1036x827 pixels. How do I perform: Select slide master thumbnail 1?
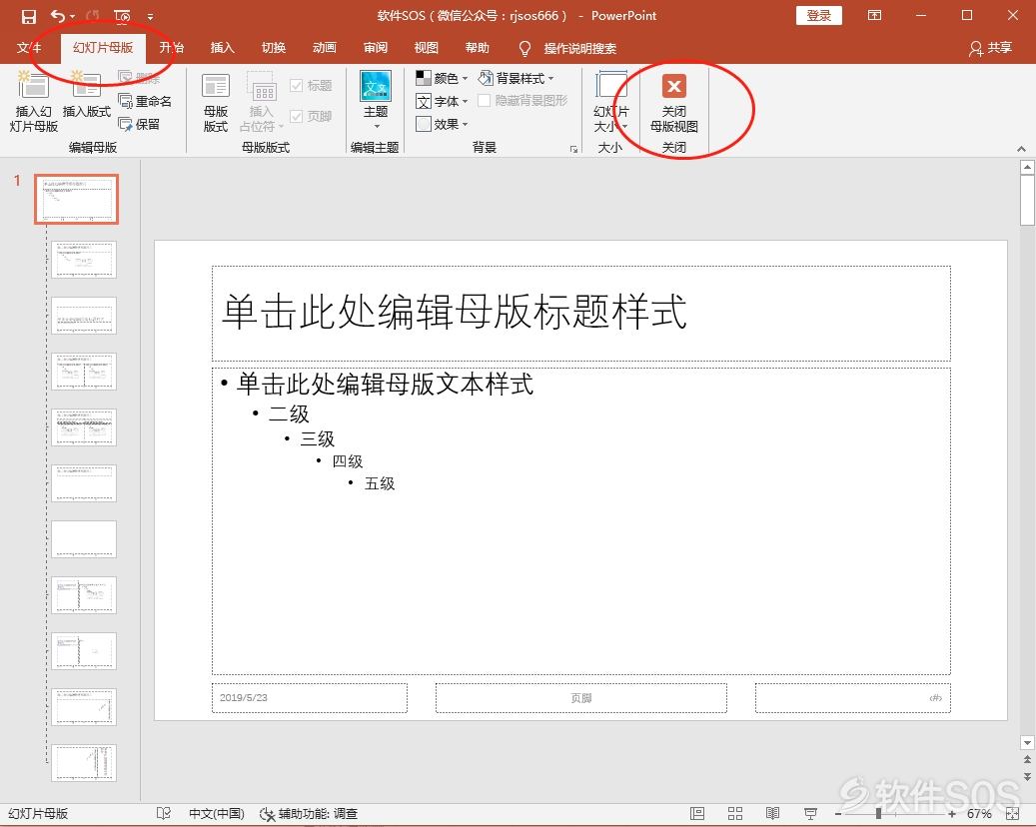click(77, 199)
